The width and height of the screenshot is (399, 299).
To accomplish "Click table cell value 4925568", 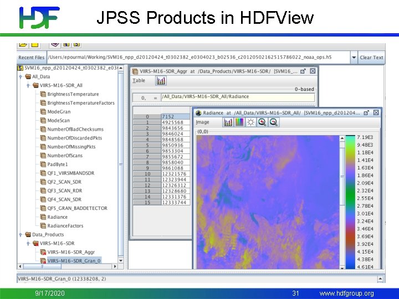I will tap(176, 122).
